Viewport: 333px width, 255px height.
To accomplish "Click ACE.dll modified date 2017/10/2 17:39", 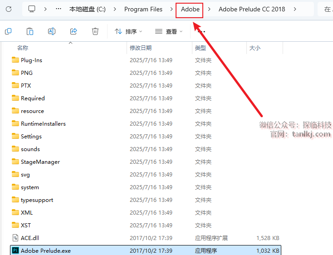I will click(151, 238).
